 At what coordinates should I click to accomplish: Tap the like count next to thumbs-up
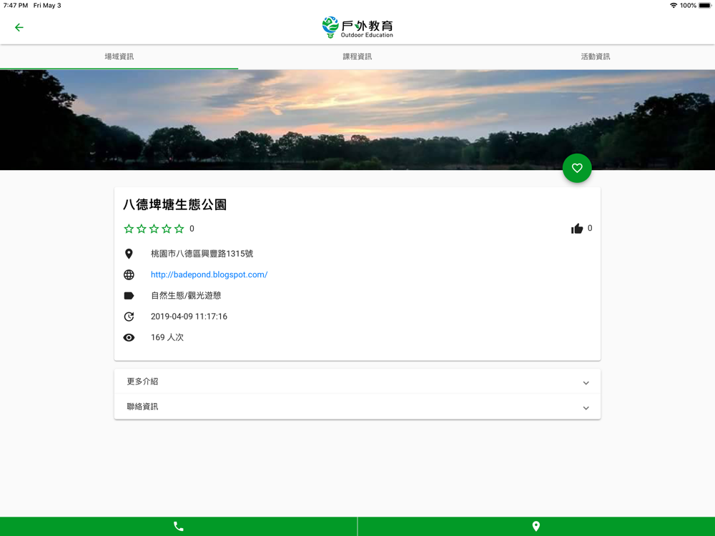coord(590,229)
